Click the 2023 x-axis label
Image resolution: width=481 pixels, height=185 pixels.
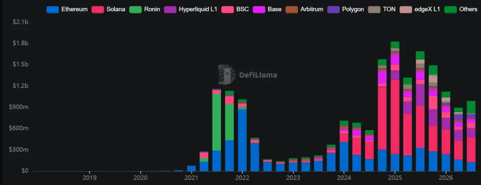(x=293, y=177)
